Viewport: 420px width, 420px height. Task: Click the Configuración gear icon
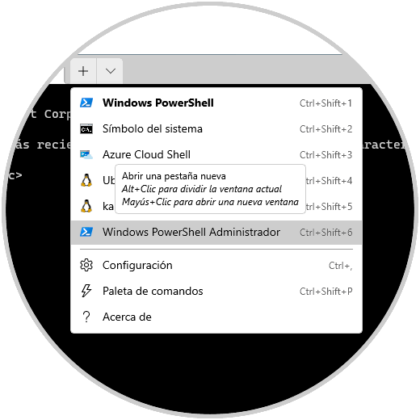pyautogui.click(x=86, y=265)
